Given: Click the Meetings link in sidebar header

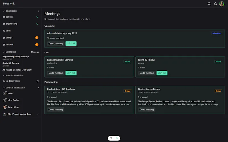Looking at the screenshot, I should point(35,52).
